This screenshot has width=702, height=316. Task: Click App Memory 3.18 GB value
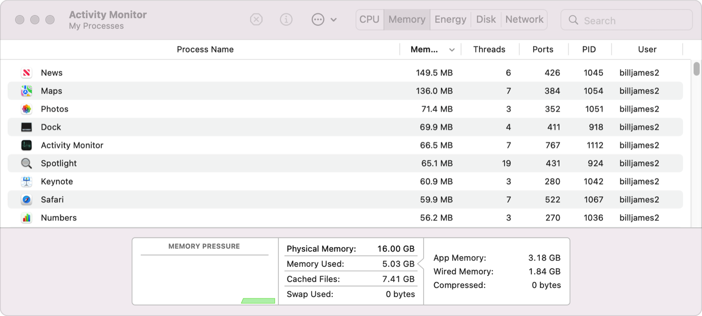544,258
